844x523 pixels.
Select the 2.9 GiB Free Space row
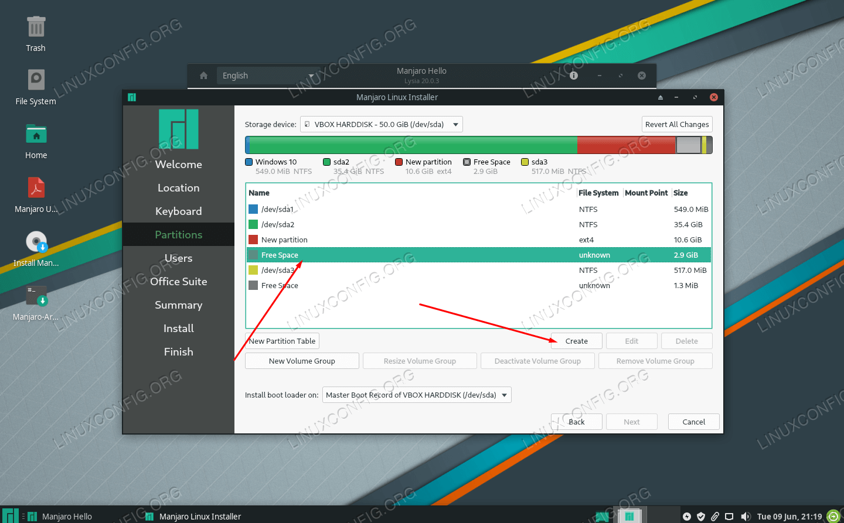[x=478, y=255]
